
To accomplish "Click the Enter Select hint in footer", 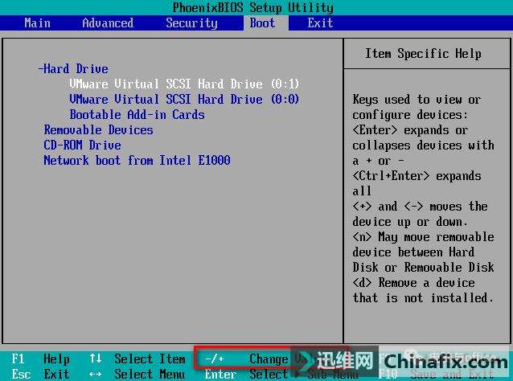I will pos(246,374).
